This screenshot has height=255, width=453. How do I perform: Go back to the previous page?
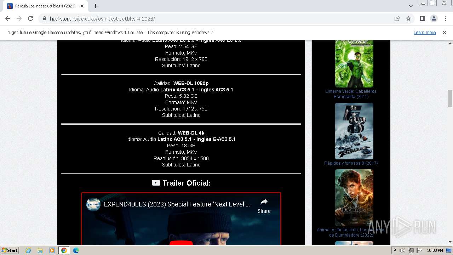(8, 18)
